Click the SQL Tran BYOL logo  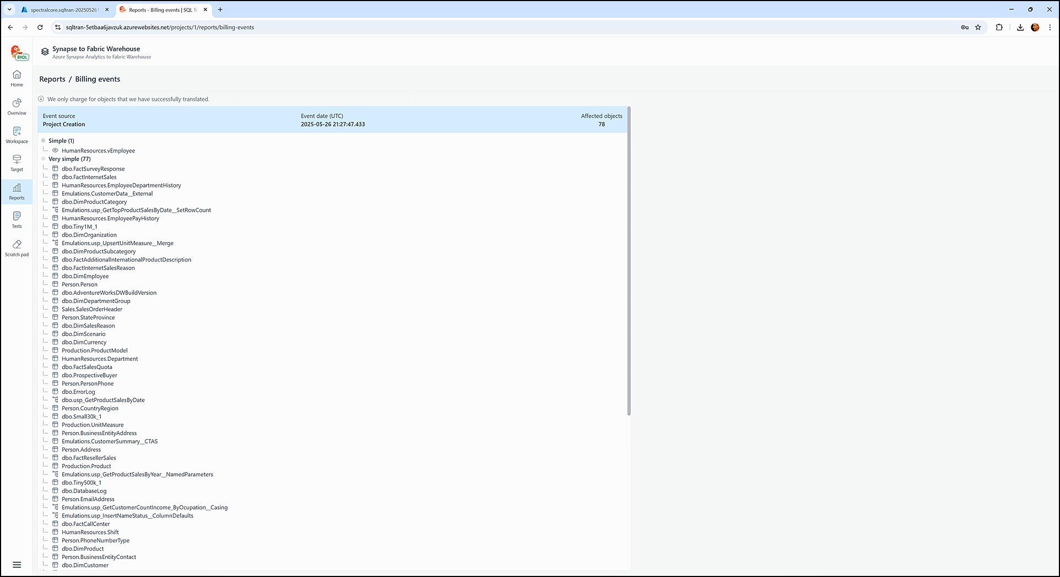(x=19, y=53)
